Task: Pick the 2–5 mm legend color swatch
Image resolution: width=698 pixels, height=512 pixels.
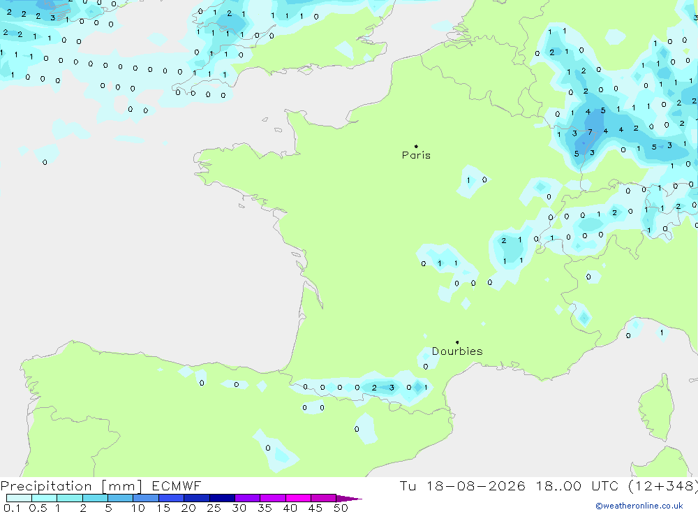Action: coord(95,498)
